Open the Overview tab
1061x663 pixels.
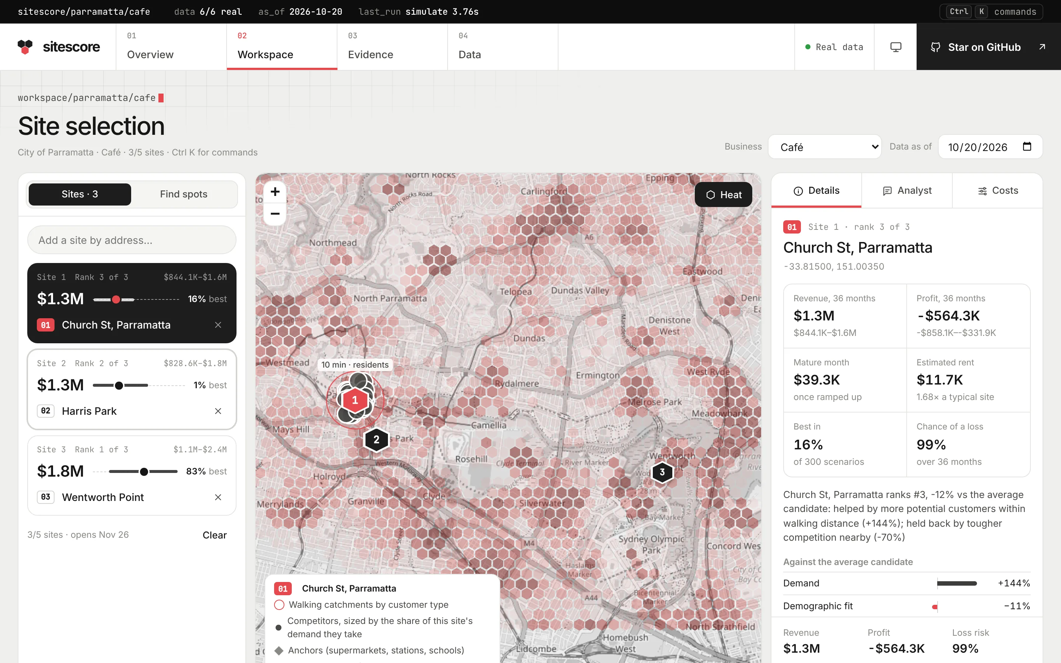[171, 47]
